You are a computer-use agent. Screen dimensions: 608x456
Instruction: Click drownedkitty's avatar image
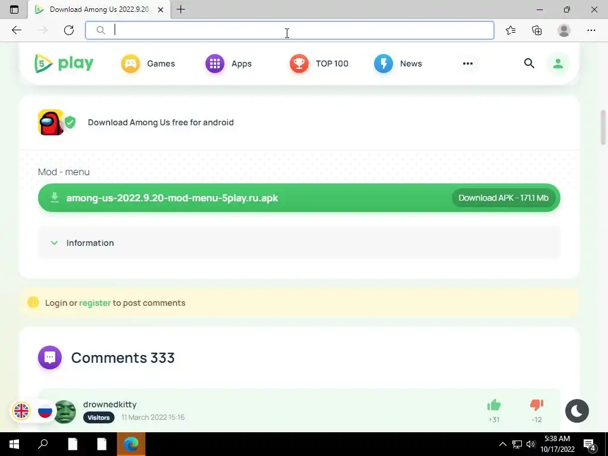[x=64, y=412]
